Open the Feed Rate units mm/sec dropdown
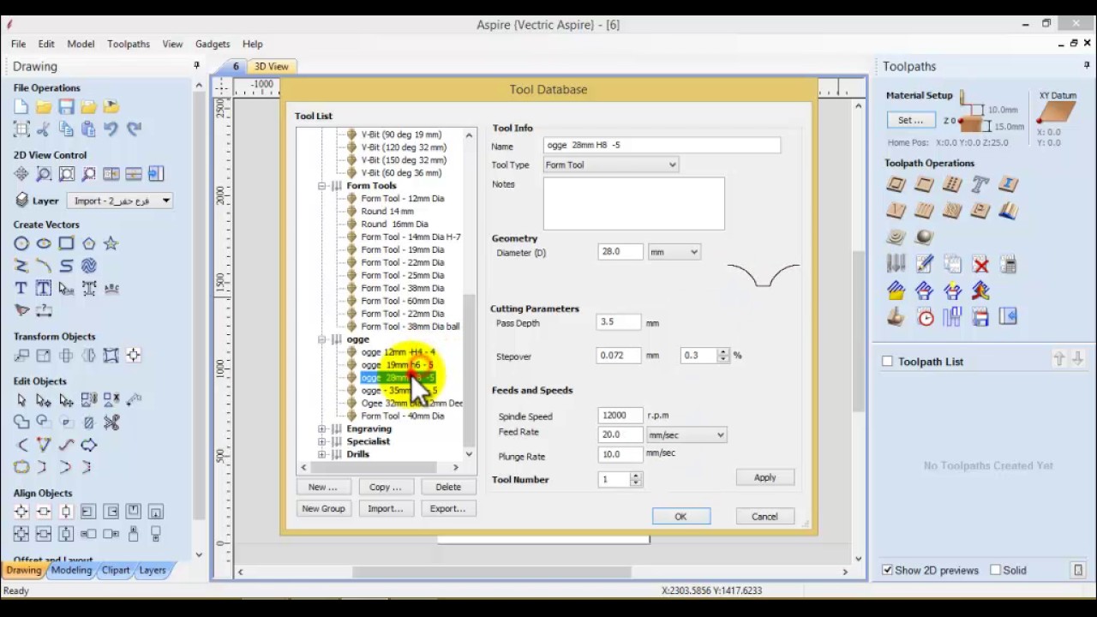Image resolution: width=1097 pixels, height=617 pixels. point(686,434)
